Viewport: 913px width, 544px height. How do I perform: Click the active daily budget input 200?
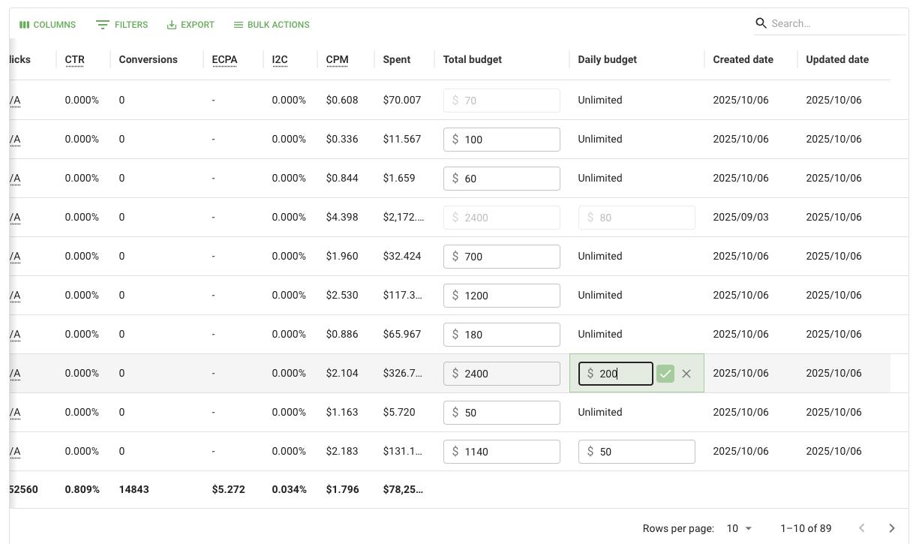(621, 374)
